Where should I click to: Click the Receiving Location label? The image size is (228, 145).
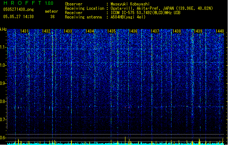click(84, 8)
